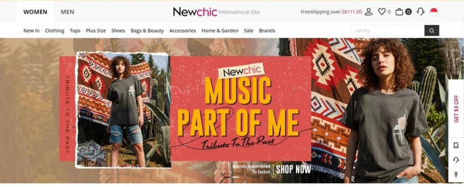Open the shopping bag cart icon
Image resolution: width=464 pixels, height=187 pixels.
(x=400, y=12)
